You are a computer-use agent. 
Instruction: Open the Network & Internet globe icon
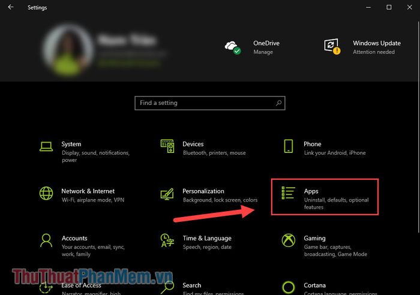[46, 193]
